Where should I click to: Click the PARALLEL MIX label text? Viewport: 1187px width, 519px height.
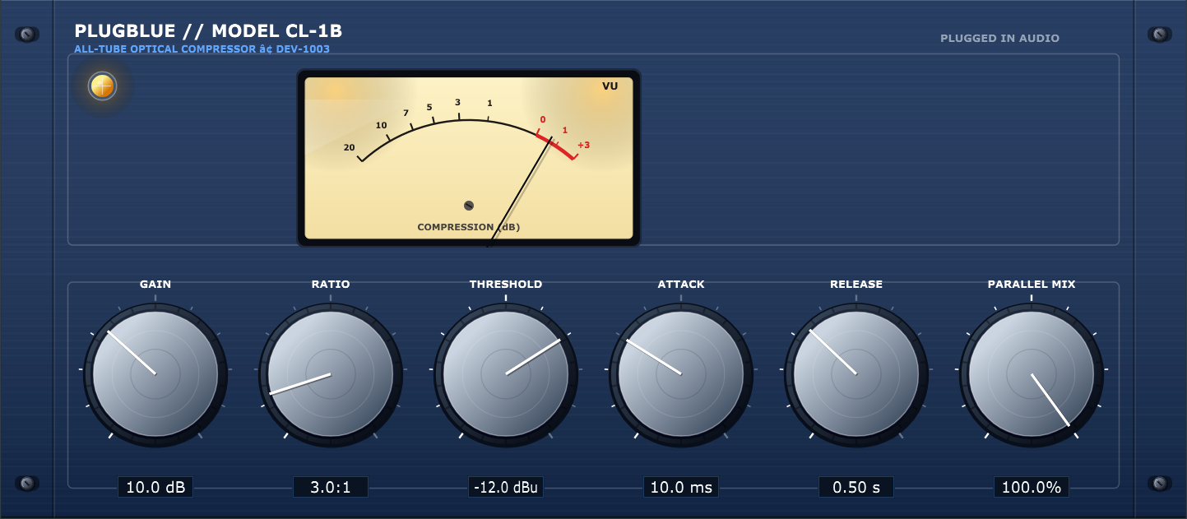(1032, 284)
